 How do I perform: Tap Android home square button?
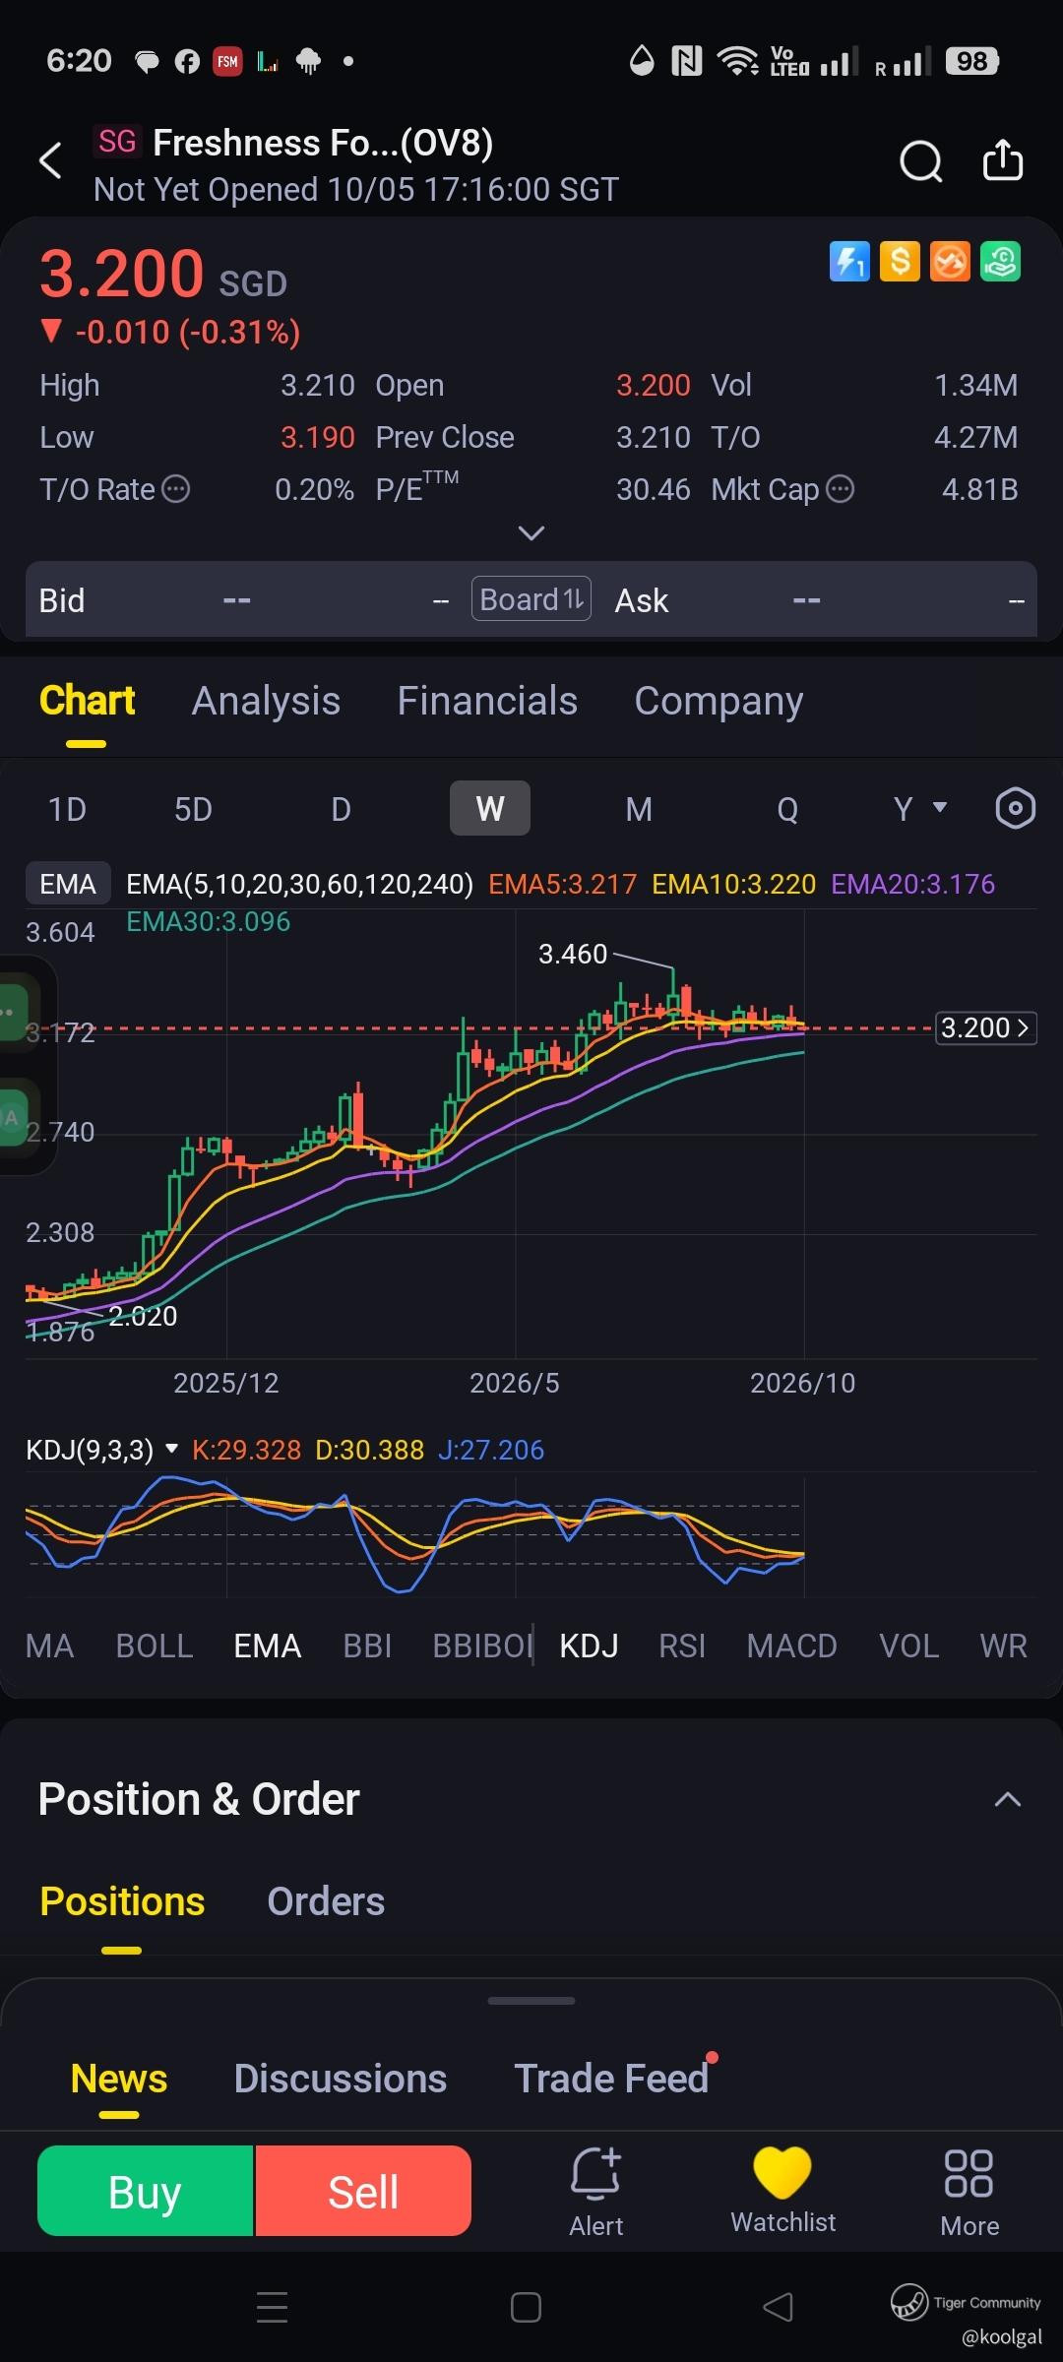click(x=526, y=2307)
